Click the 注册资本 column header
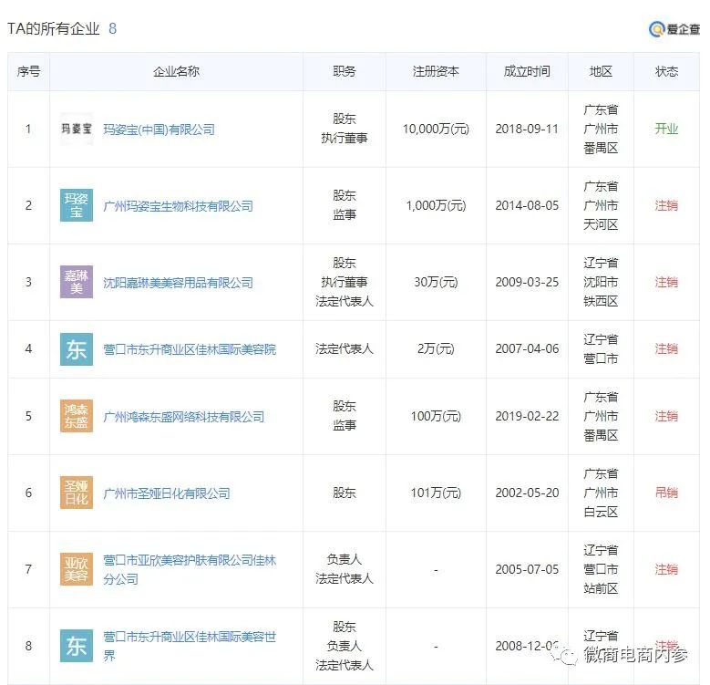The image size is (710, 685). 436,71
